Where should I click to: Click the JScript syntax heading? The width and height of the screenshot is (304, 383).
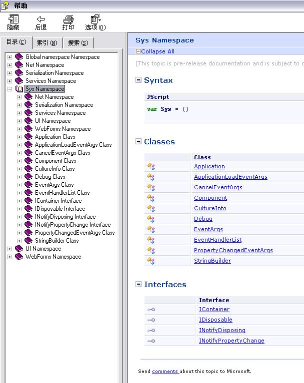157,97
